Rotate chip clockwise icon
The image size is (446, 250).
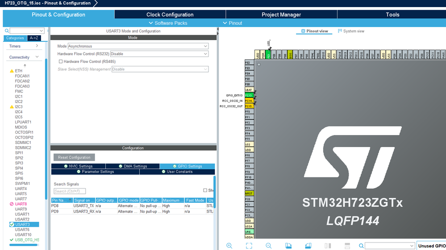(288, 246)
